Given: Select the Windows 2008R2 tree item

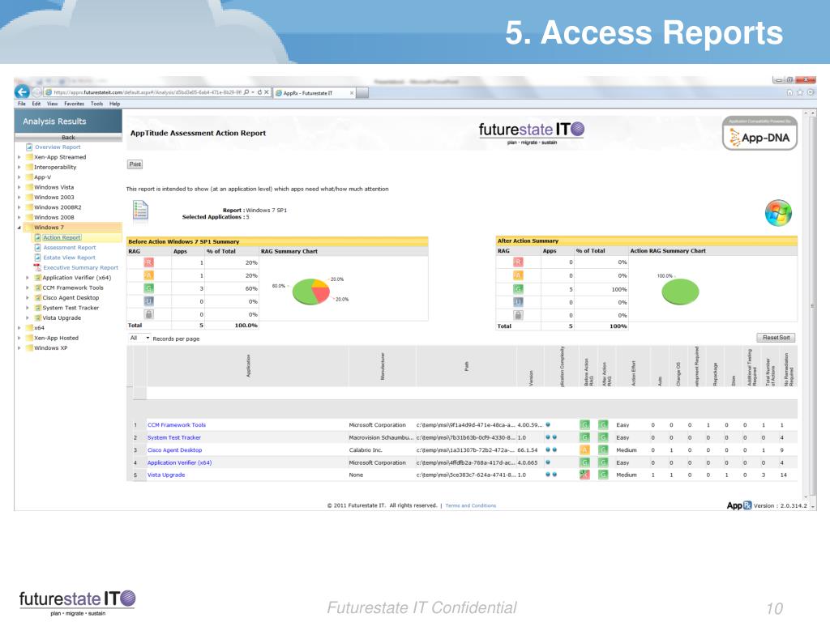Looking at the screenshot, I should 58,207.
